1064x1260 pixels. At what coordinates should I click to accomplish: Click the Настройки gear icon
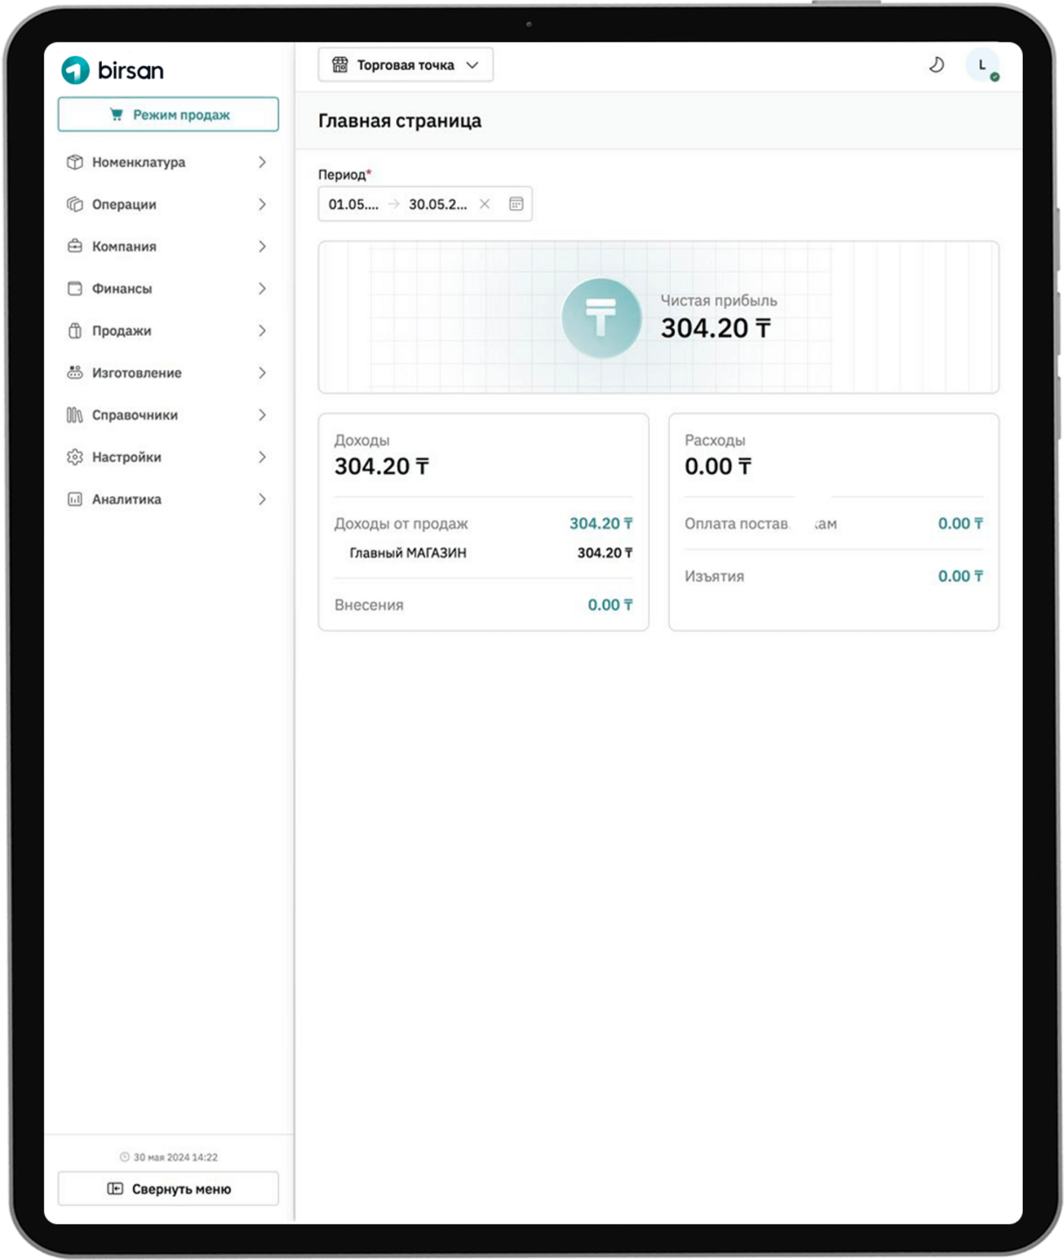(75, 457)
